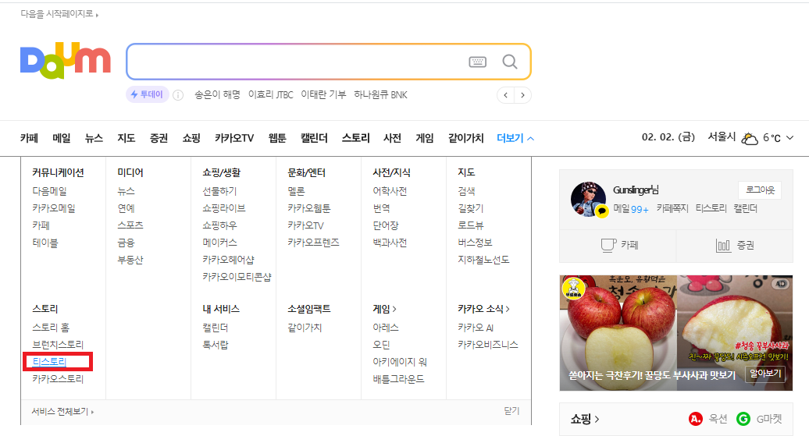This screenshot has width=809, height=436.
Task: Open 로드뷰 link
Action: click(471, 225)
